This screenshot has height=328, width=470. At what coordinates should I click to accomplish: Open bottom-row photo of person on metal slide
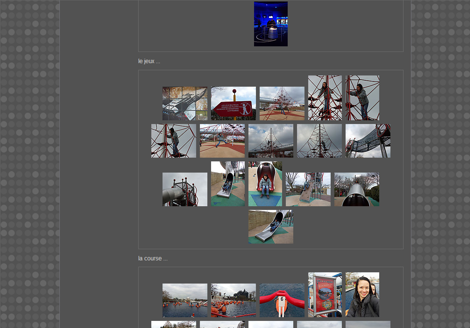270,227
